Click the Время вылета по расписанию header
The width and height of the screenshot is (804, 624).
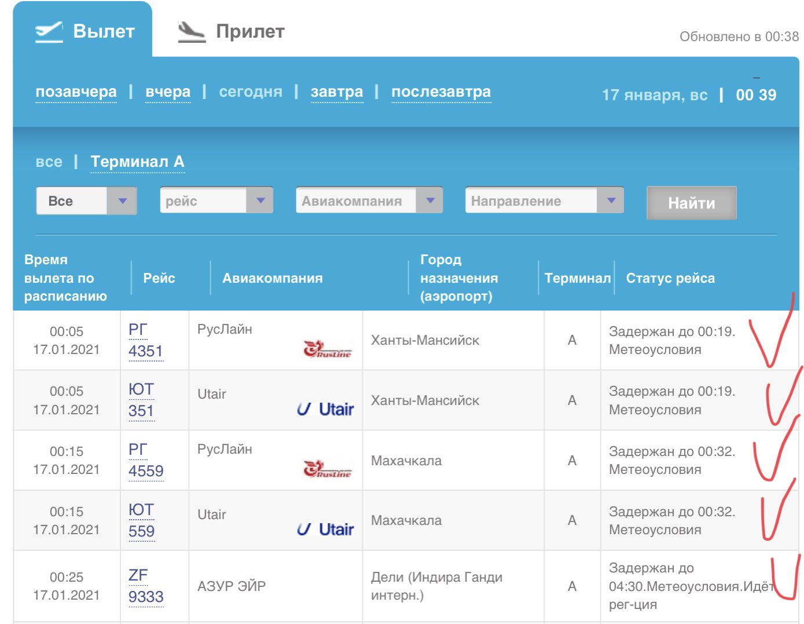[65, 278]
